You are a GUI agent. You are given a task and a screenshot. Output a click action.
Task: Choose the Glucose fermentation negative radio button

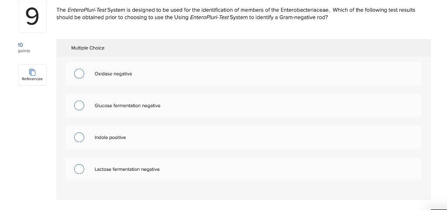click(x=79, y=105)
